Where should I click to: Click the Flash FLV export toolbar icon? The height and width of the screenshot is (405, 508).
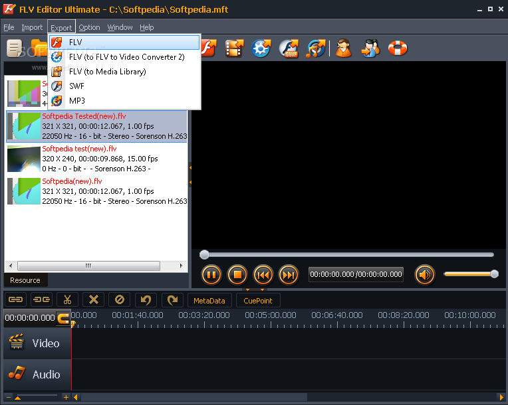point(209,48)
